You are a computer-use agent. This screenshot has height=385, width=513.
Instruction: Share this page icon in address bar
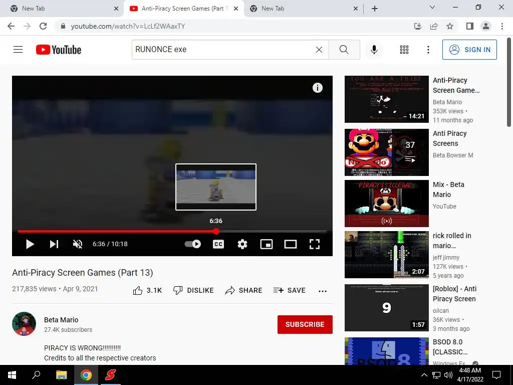tap(434, 26)
